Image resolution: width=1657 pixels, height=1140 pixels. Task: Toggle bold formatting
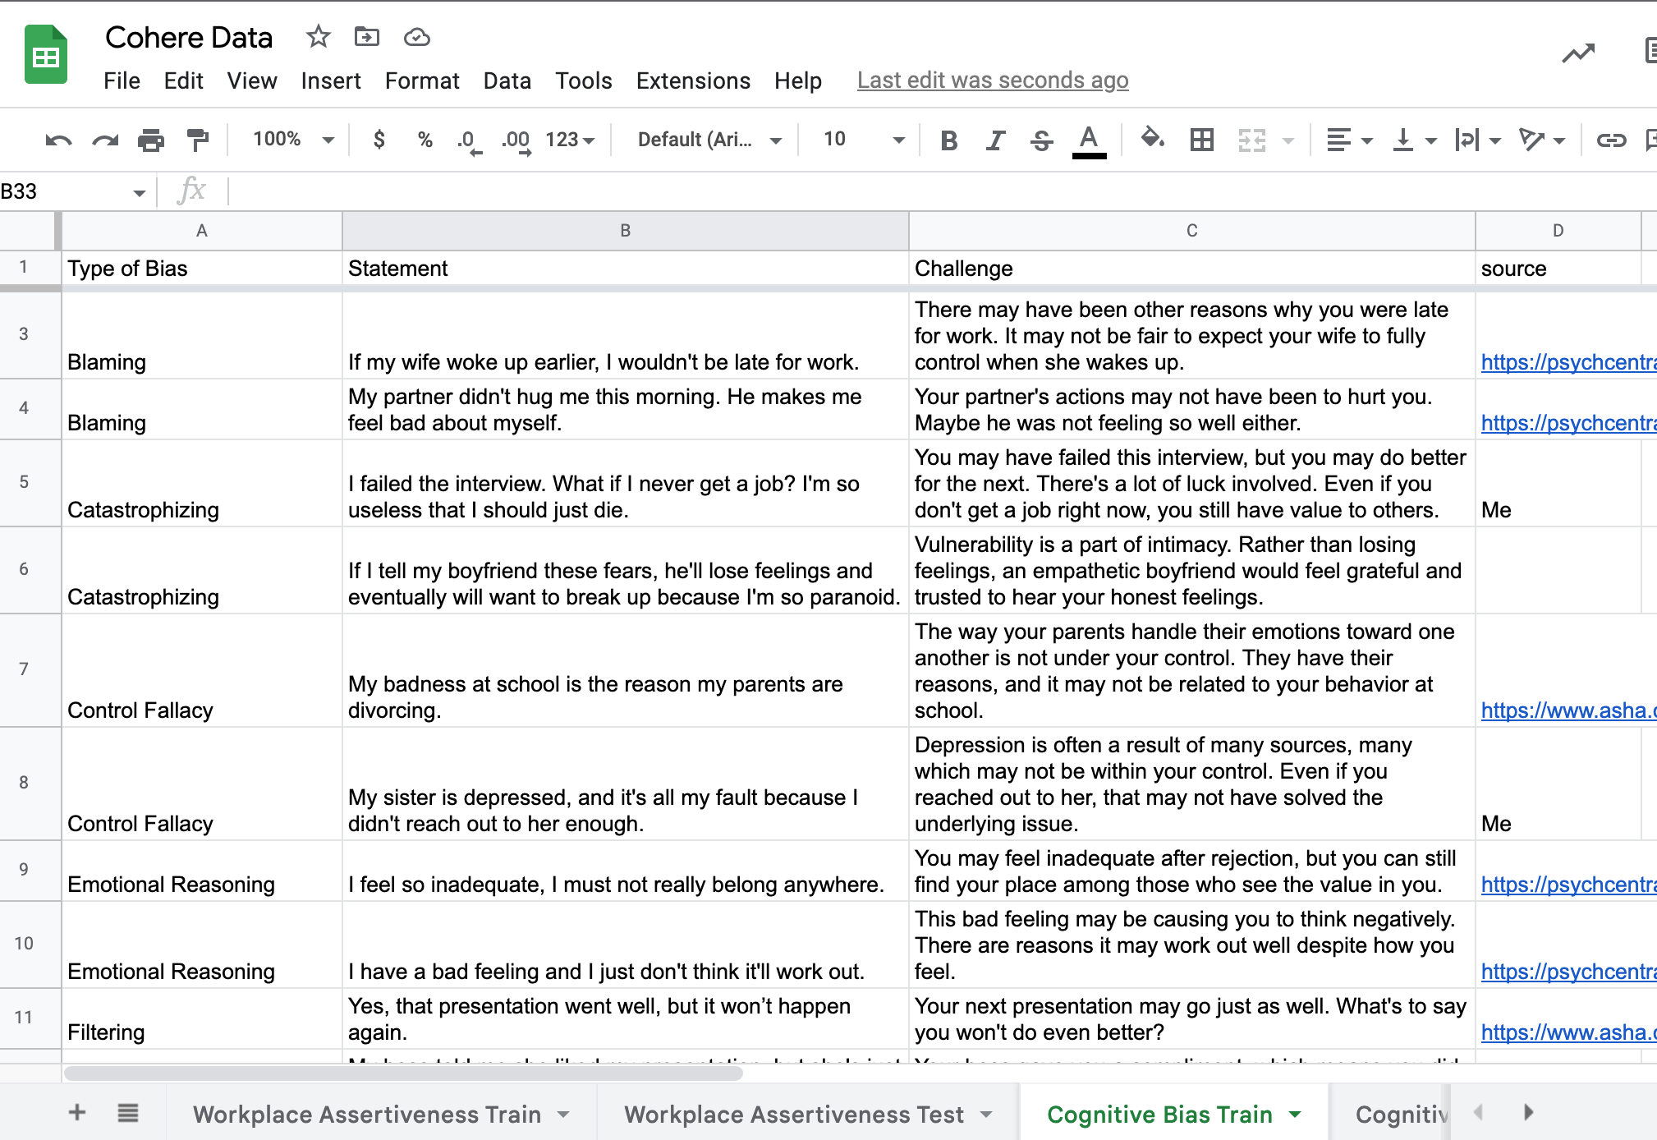click(949, 140)
